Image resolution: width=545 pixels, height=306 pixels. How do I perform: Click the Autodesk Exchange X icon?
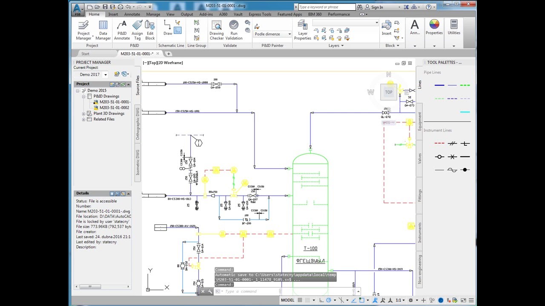tap(406, 7)
